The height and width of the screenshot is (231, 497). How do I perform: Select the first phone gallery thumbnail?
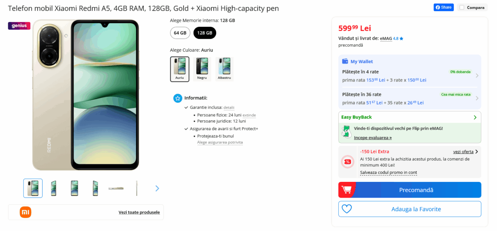pos(33,188)
